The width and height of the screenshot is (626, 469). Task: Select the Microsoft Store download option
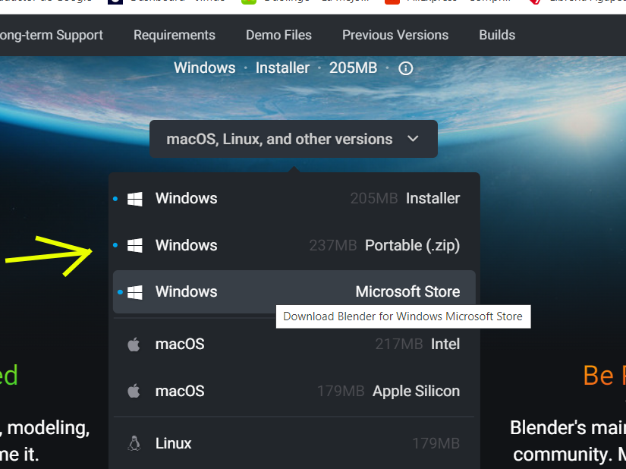407,292
